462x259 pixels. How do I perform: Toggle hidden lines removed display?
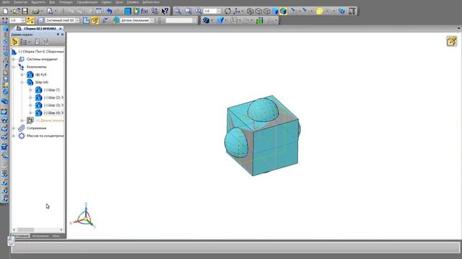pyautogui.click(x=258, y=12)
